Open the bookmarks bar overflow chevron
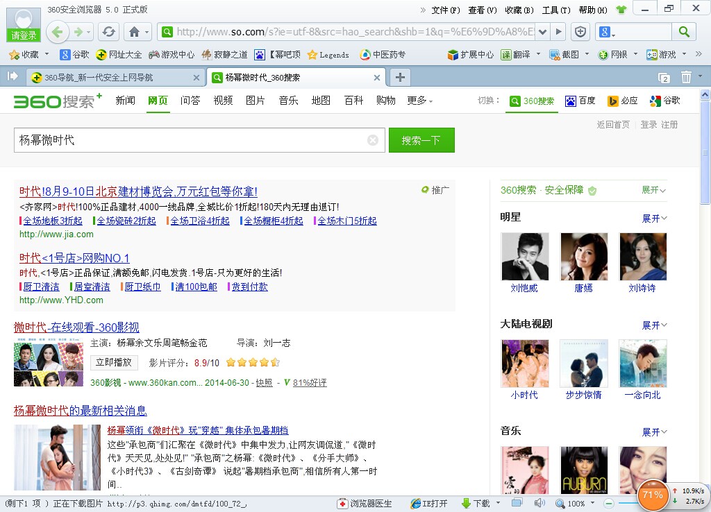 [x=699, y=54]
